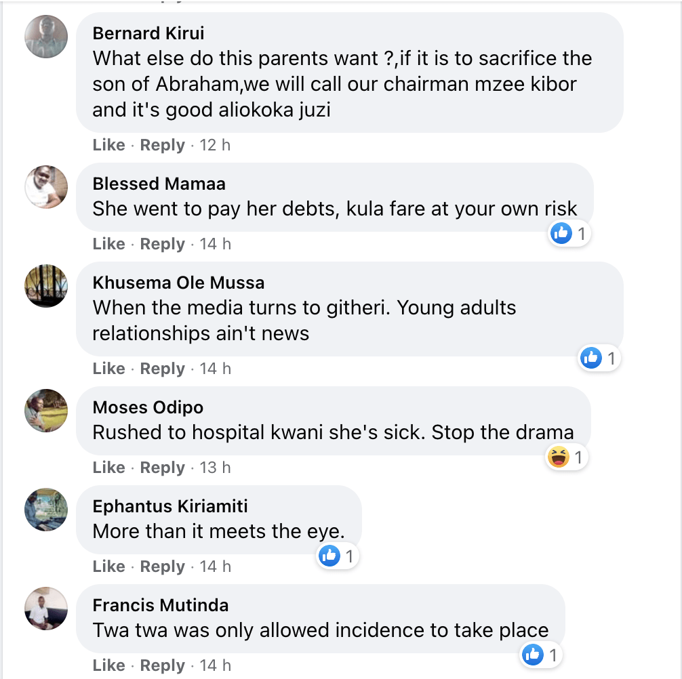Click Khusema Ole Mussa's avatar
Viewport: 682px width, 679px height.
46,285
